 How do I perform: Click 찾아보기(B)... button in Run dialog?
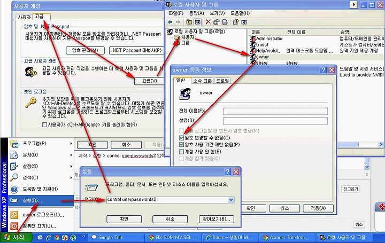pos(217,219)
